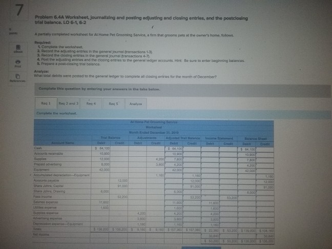Click the Print icon in sidebar
332x249 pixels.
tap(18, 63)
